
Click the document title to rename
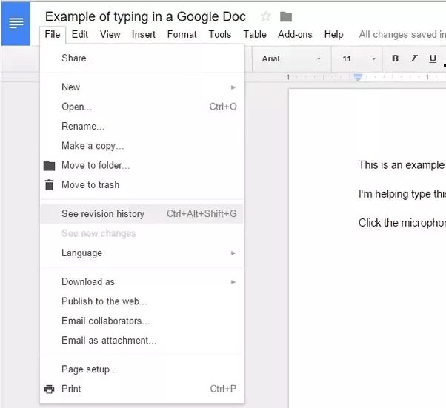coord(145,17)
